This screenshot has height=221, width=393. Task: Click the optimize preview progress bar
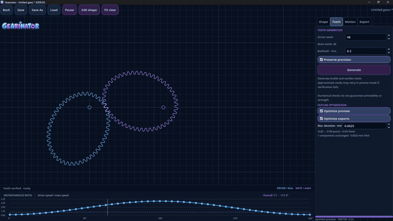[x=354, y=217]
